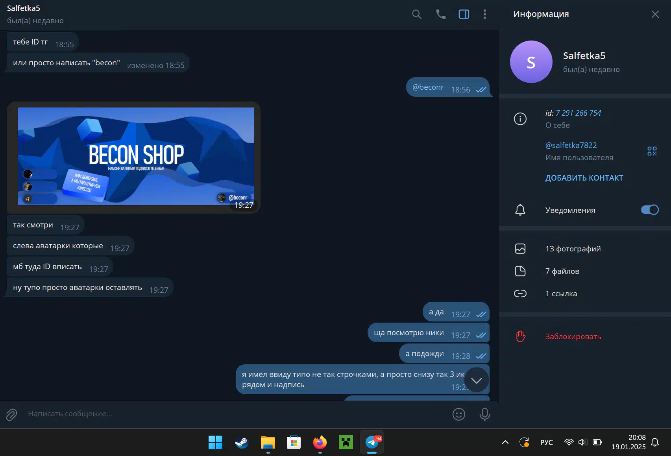Copy the user id 7 291 266 754
The image size is (671, 456).
coord(578,113)
